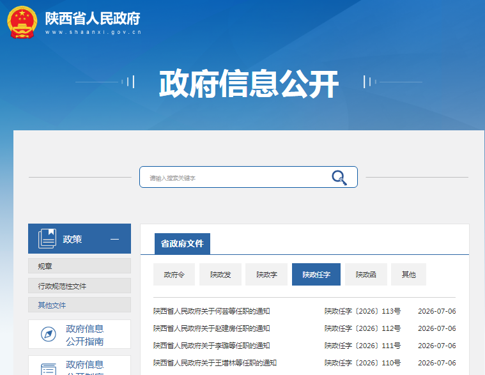The image size is (485, 375).
Task: Click the 2026-07-06 date in the 110号 row
Action: (436, 363)
